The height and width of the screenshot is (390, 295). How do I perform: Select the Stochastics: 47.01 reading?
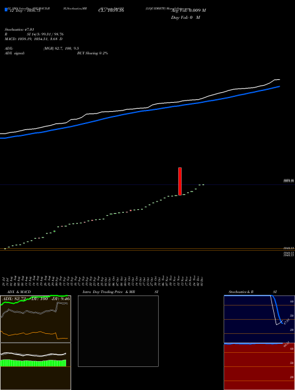coord(19,30)
